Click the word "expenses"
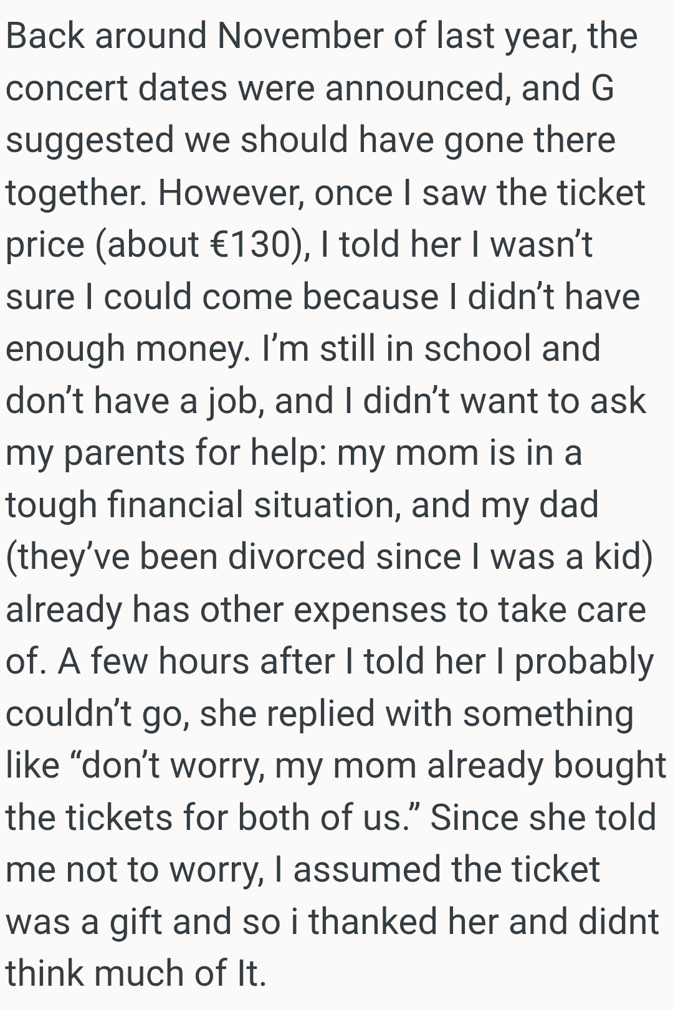Image resolution: width=673 pixels, height=1010 pixels. (370, 609)
